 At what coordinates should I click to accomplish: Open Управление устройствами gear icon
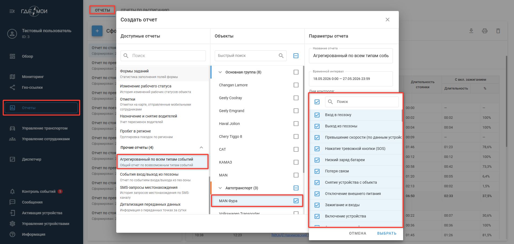12,224
